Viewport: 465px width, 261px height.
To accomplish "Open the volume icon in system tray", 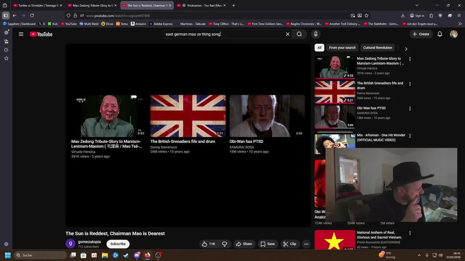I will (x=441, y=255).
